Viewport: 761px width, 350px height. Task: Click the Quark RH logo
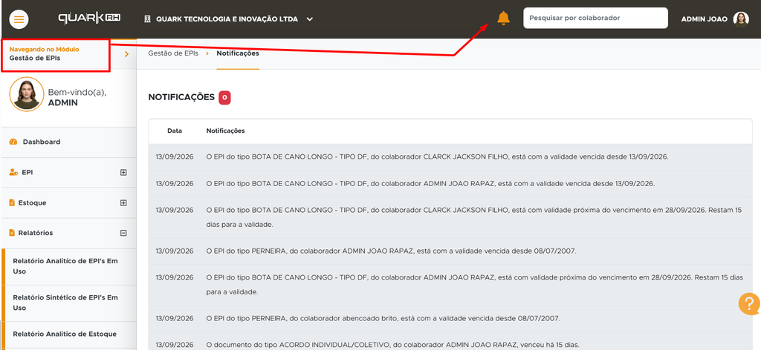tap(90, 19)
